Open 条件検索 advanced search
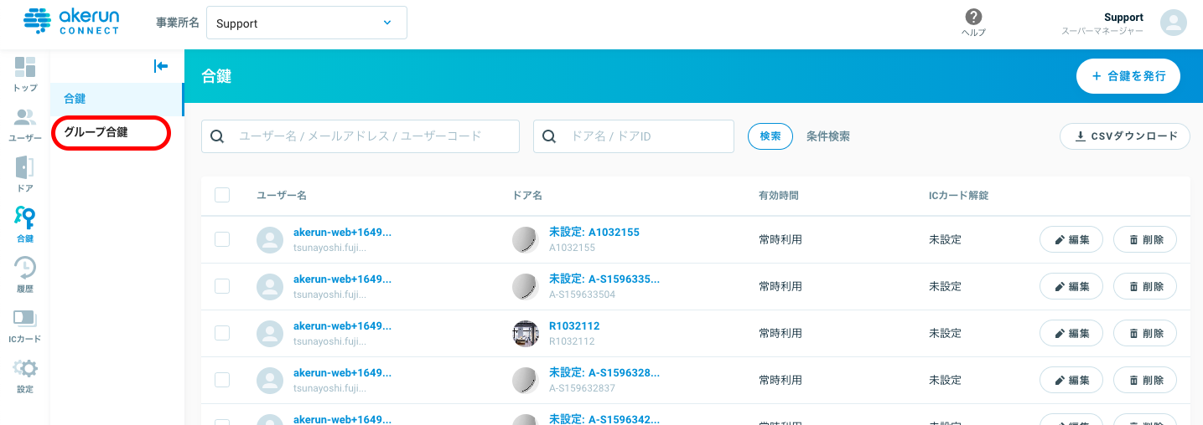This screenshot has width=1203, height=425. [828, 136]
